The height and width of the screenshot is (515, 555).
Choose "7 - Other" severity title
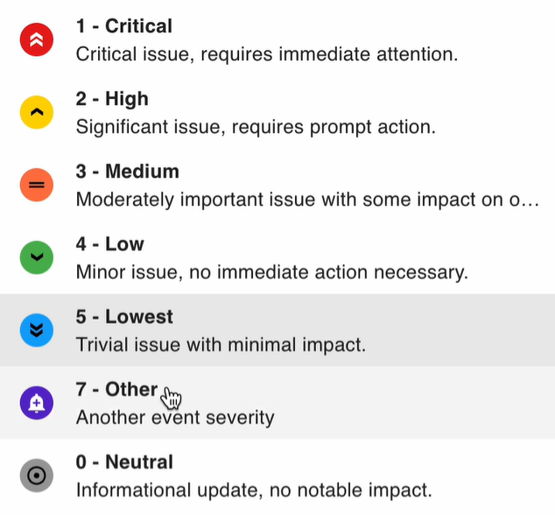(116, 390)
